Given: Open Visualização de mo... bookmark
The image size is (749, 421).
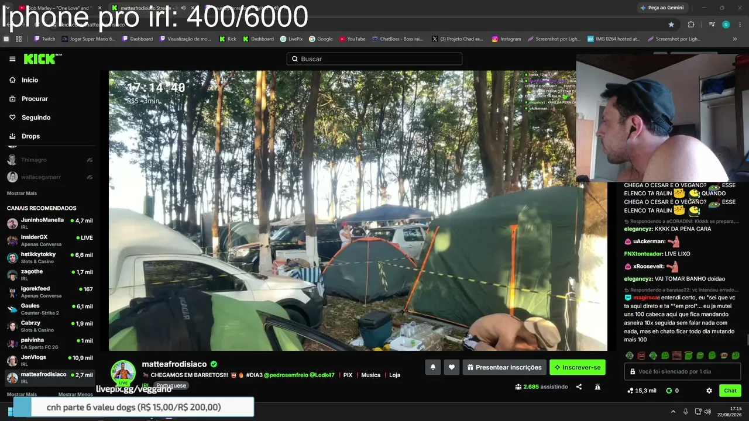Looking at the screenshot, I should (x=185, y=39).
